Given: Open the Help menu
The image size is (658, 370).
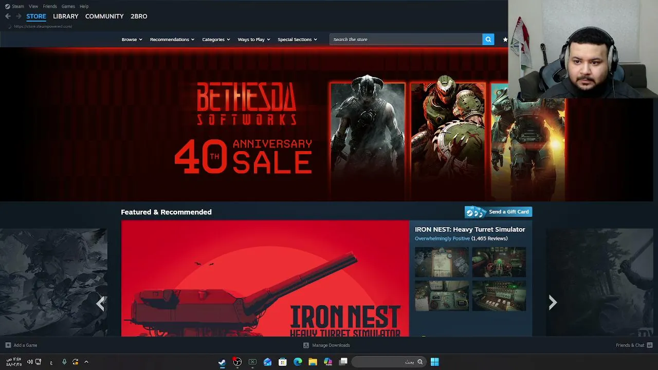Looking at the screenshot, I should (x=84, y=6).
